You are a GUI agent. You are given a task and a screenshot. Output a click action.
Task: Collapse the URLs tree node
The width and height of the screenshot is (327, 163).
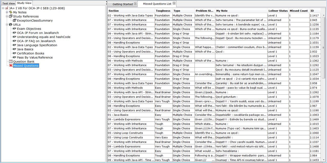coord(7,24)
